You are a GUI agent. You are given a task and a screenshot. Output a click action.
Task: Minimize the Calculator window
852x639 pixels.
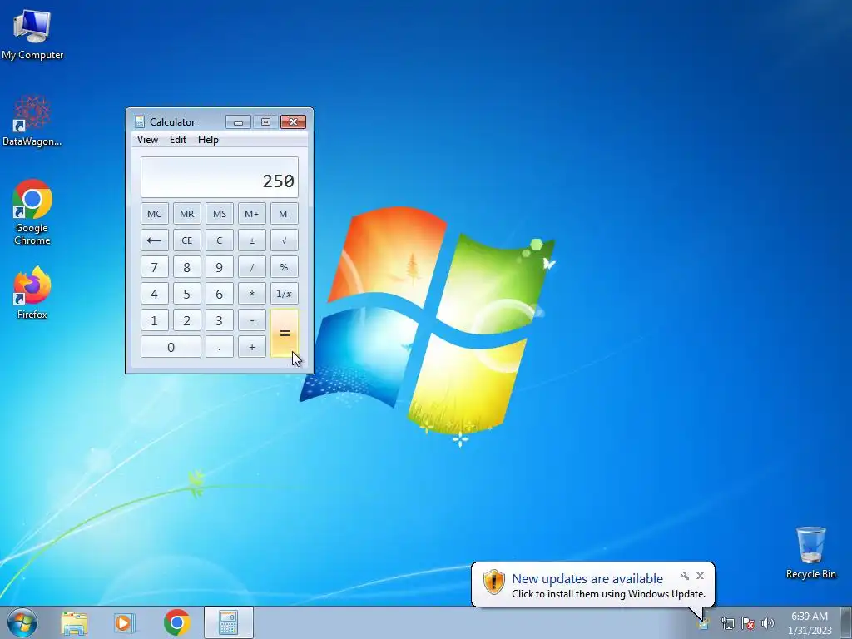238,121
